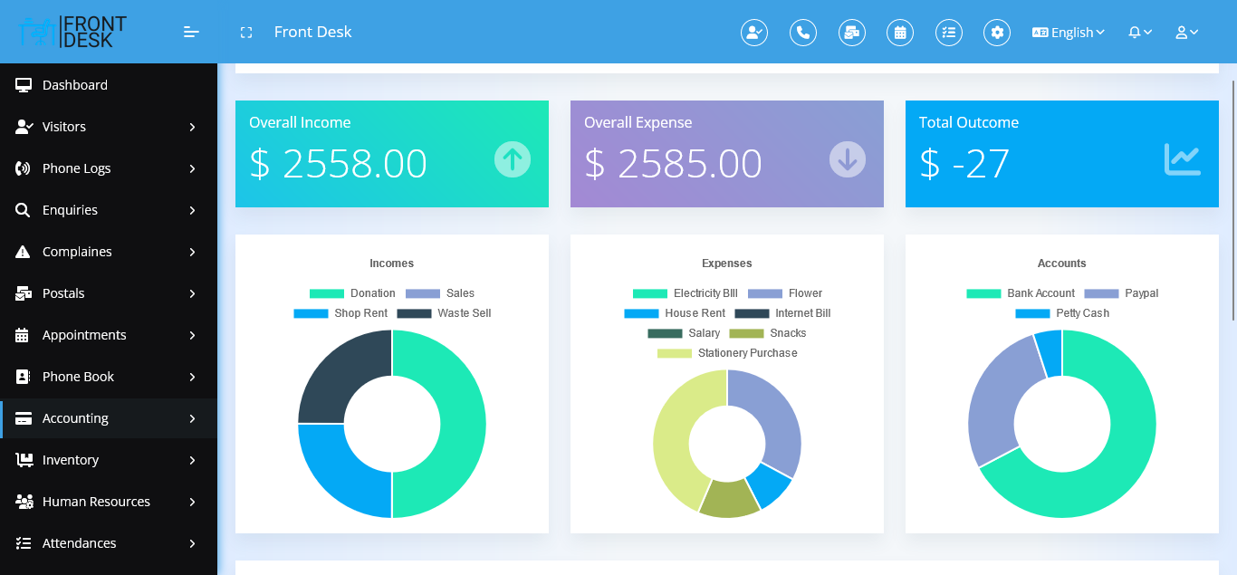Screen dimensions: 1237x575
Task: Expand the Inventory sidebar menu
Action: click(109, 460)
